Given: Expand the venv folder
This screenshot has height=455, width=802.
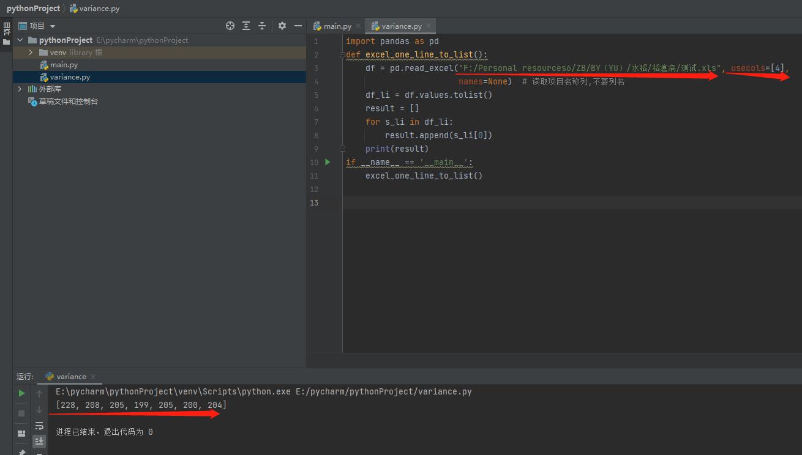Looking at the screenshot, I should pos(31,53).
